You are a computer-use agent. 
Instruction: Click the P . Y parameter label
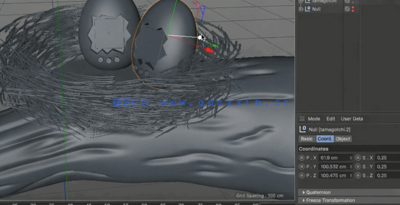(311, 167)
